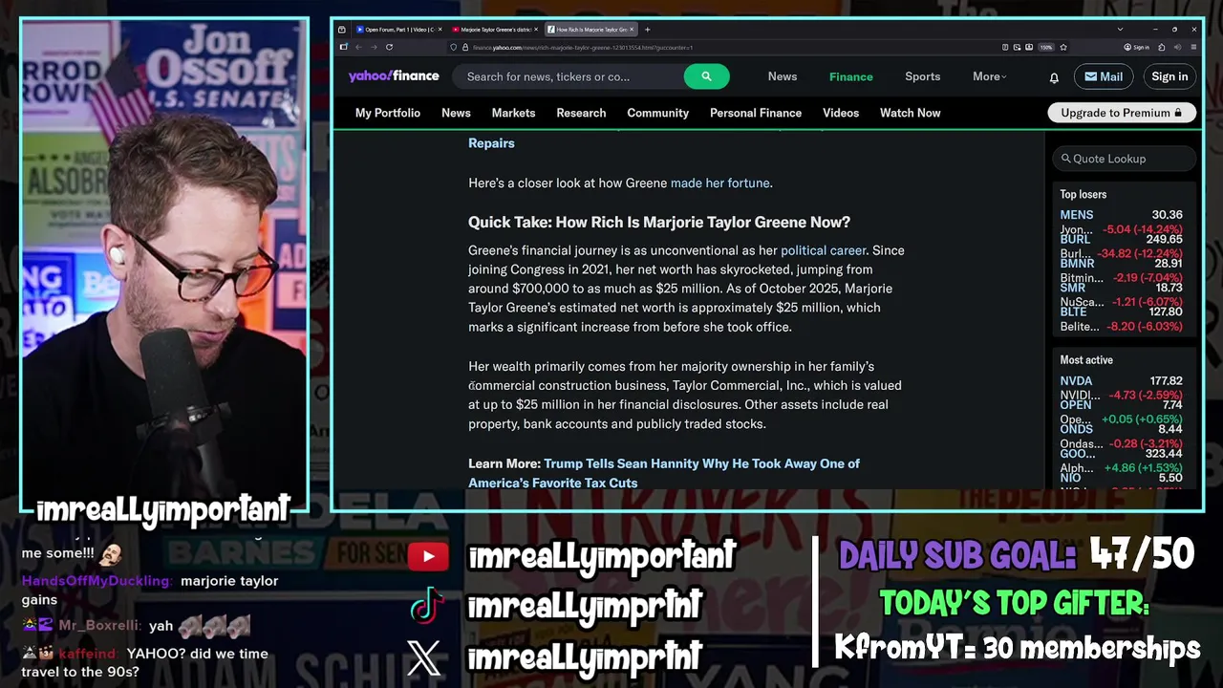
Task: Open the Finance top navigation item
Action: tap(850, 76)
